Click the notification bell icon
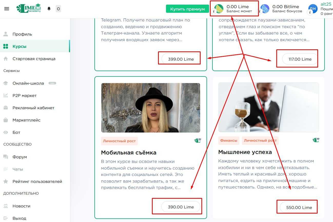This screenshot has width=333, height=222. [x=49, y=9]
